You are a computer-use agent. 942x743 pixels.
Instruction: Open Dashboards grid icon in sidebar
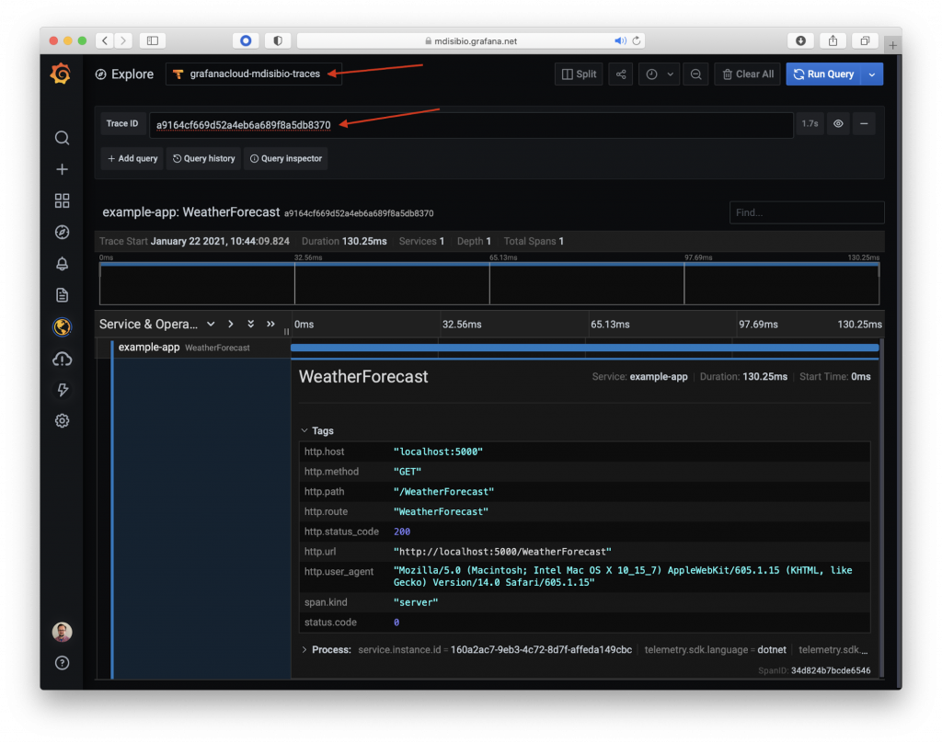(62, 200)
